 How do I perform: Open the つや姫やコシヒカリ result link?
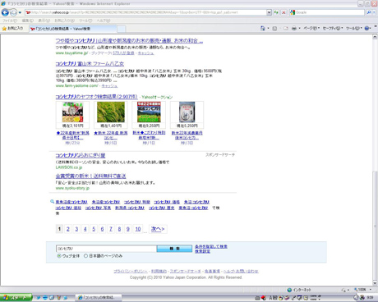click(129, 41)
